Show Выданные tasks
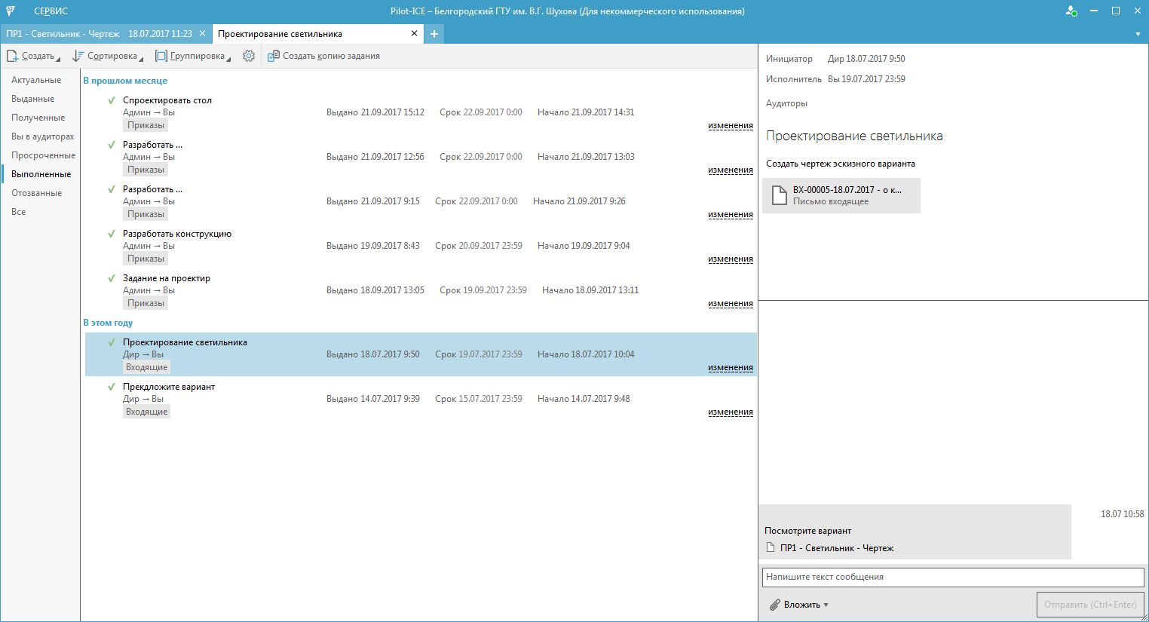 pos(33,99)
